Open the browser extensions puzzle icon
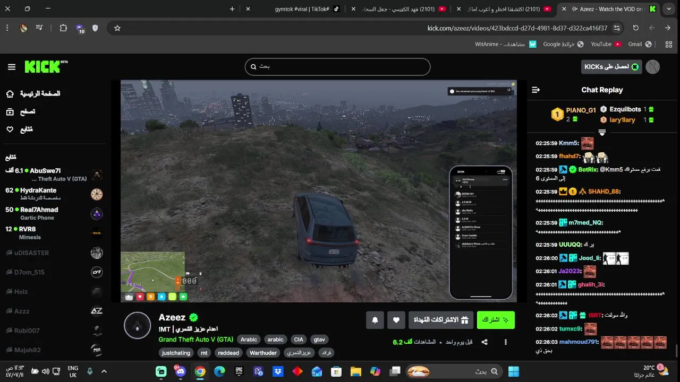 tap(63, 28)
